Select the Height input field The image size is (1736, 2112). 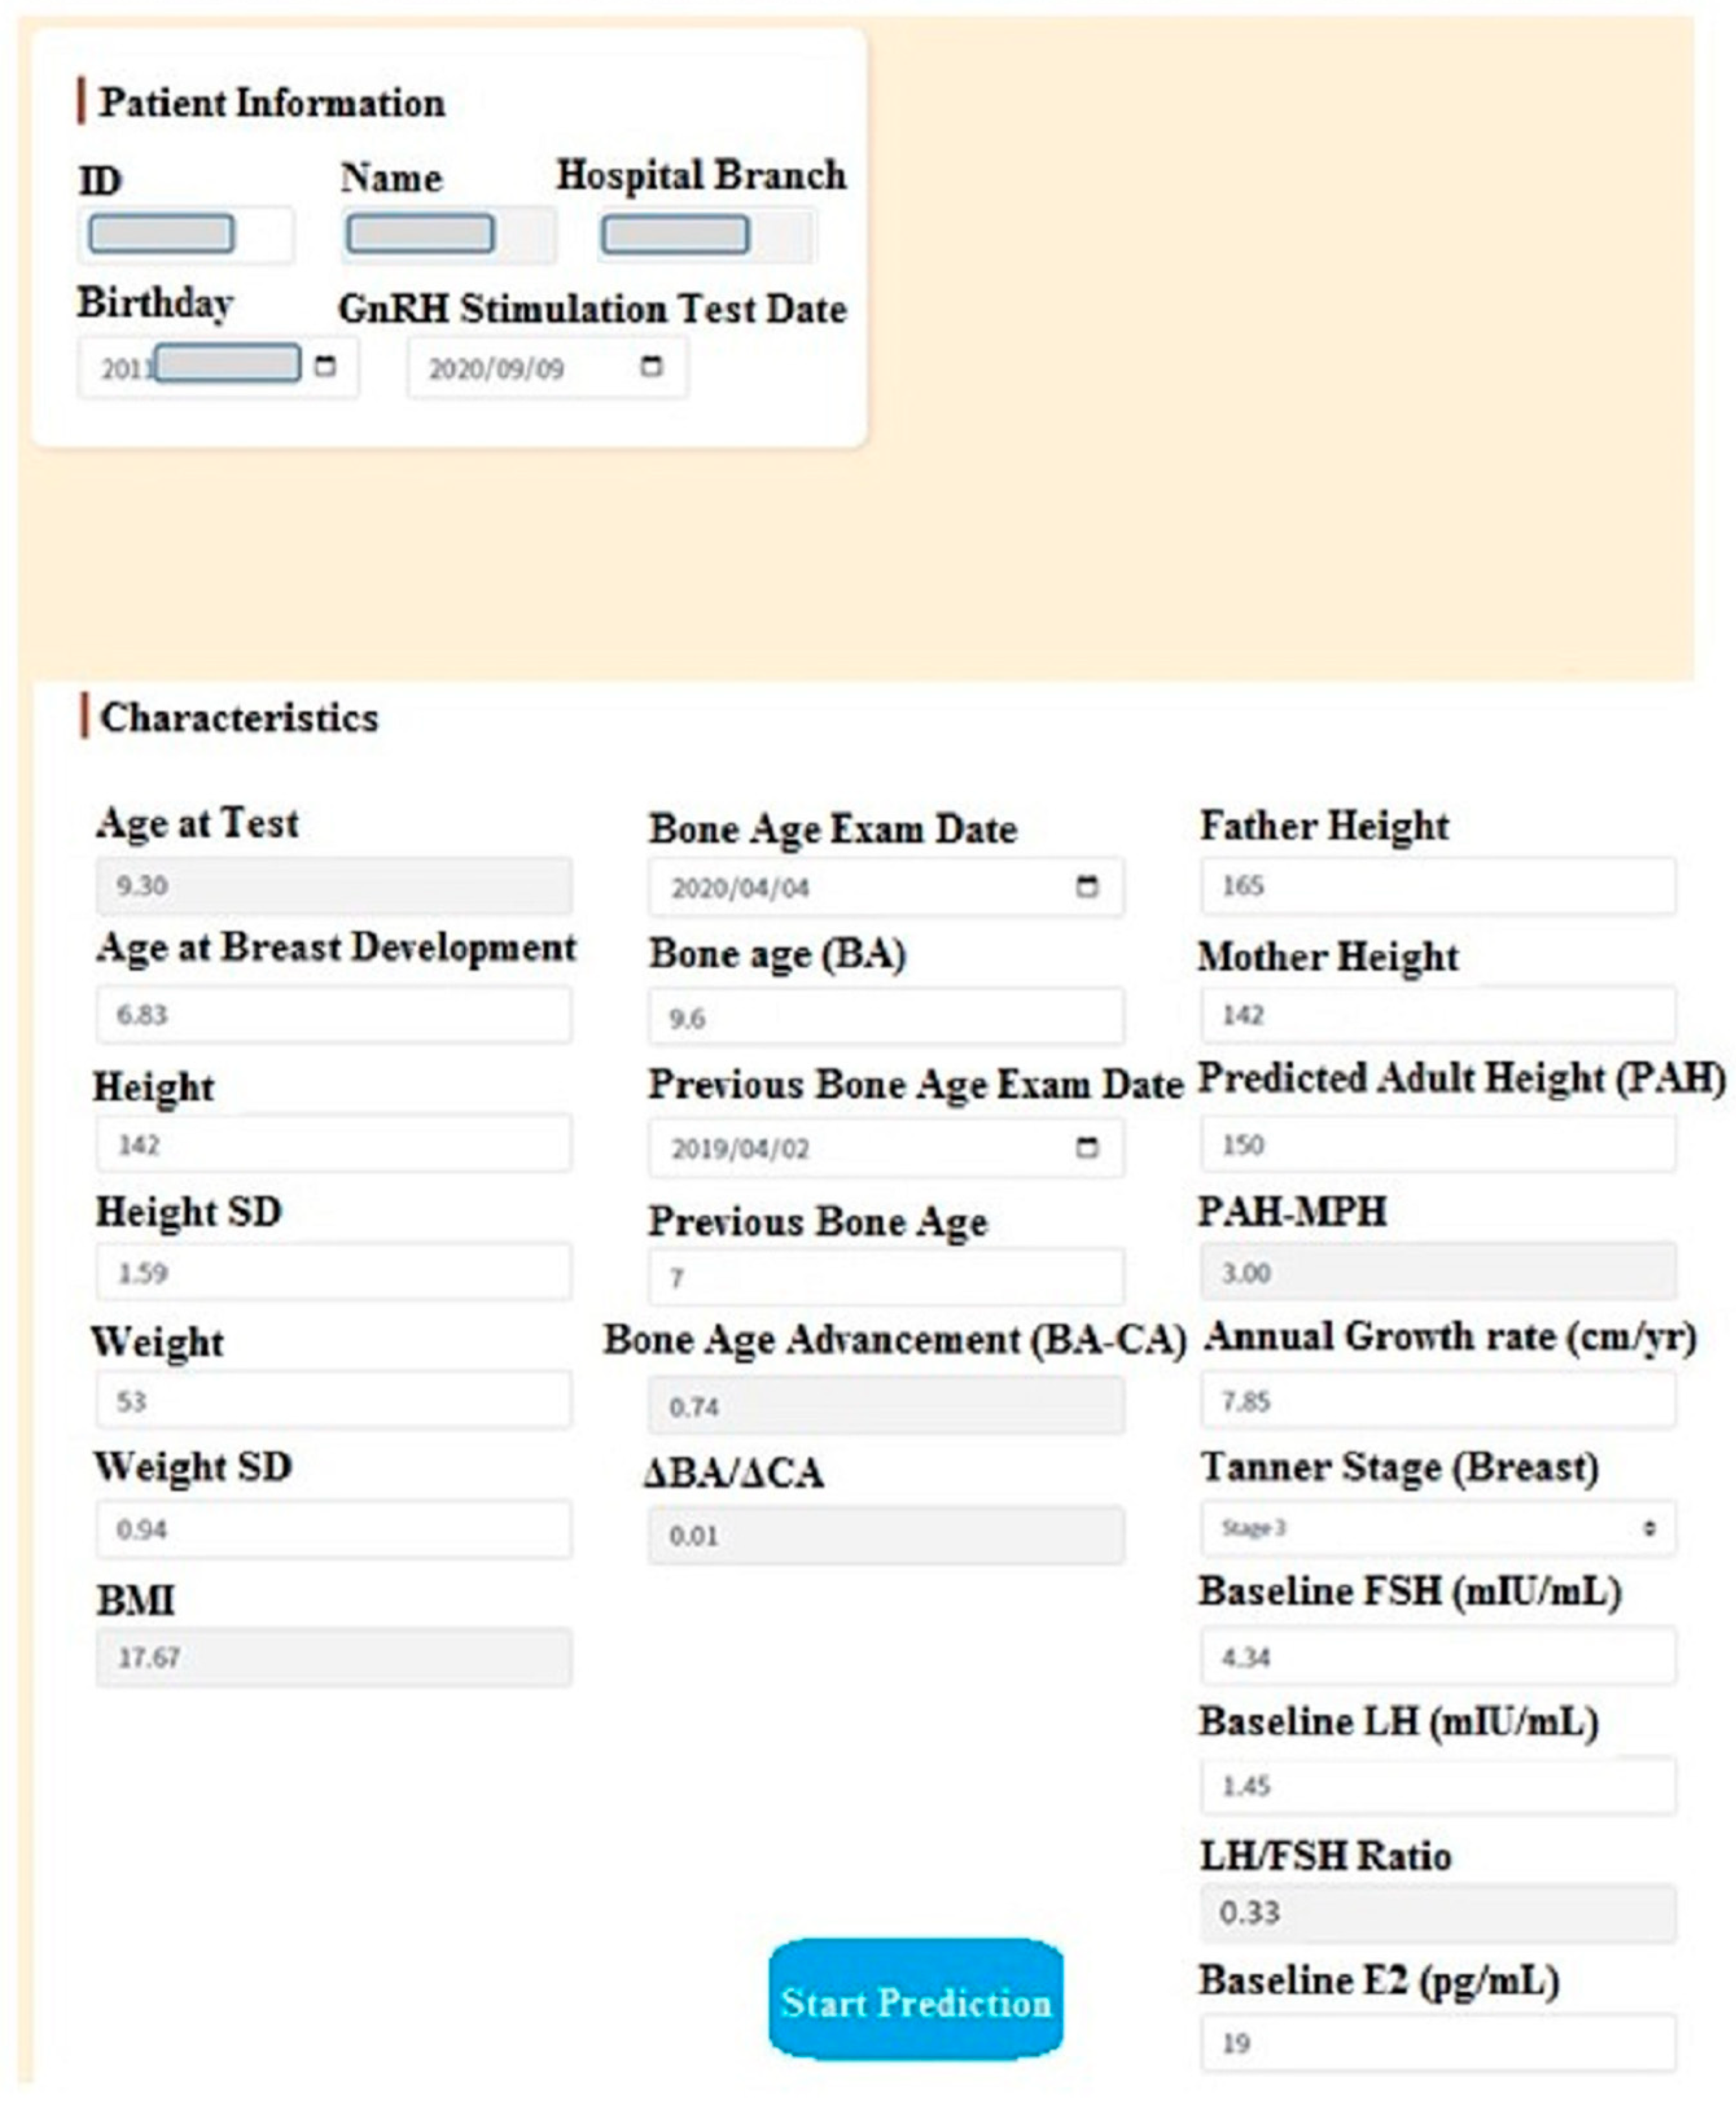tap(334, 1144)
